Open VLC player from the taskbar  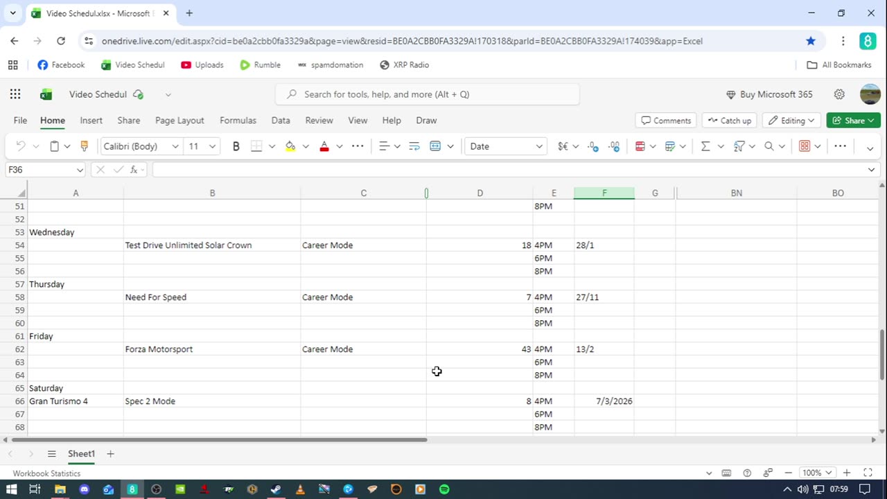pos(300,489)
